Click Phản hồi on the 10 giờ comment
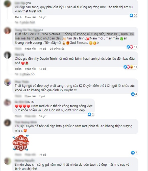The height and width of the screenshot is (171, 148). tap(30, 49)
